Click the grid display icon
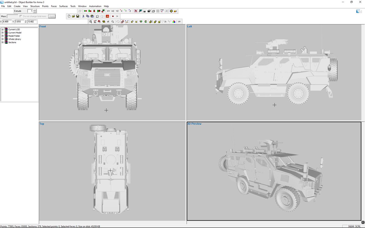Image resolution: width=365 pixels, height=228 pixels. point(158,11)
